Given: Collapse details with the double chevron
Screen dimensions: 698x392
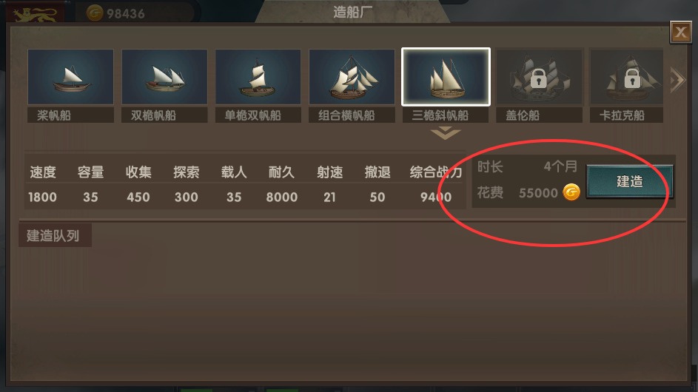Looking at the screenshot, I should pyautogui.click(x=446, y=133).
